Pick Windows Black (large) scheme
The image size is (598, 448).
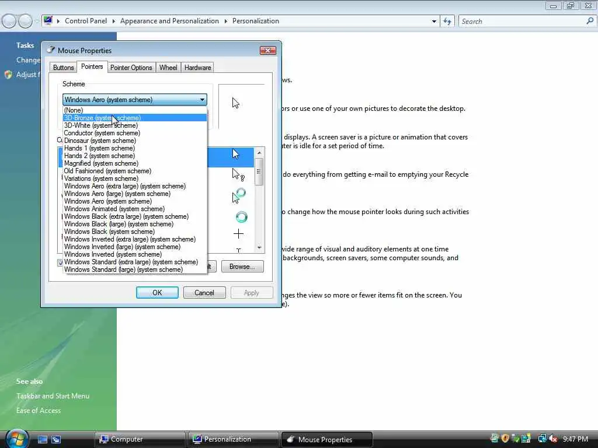pos(135,224)
